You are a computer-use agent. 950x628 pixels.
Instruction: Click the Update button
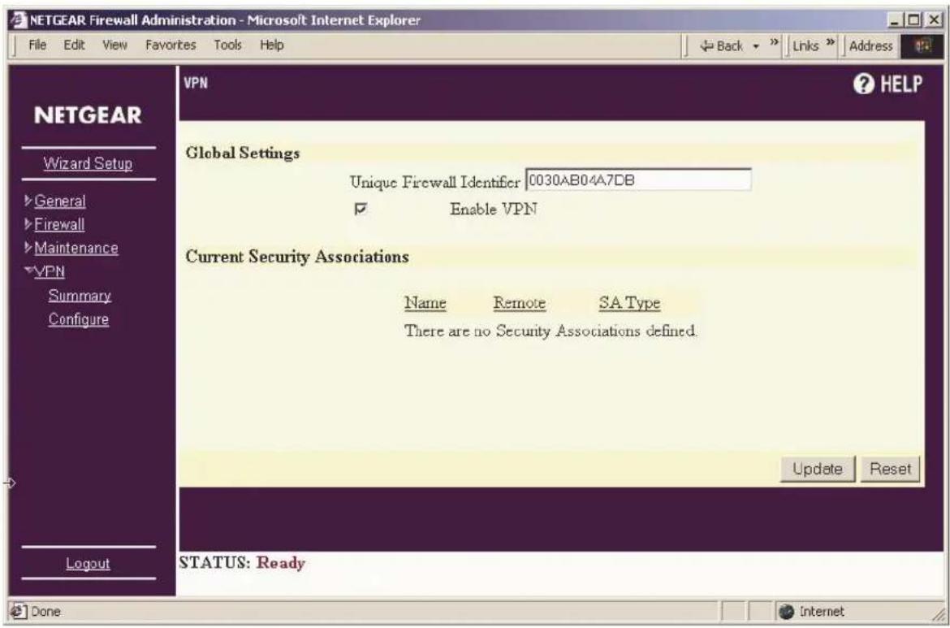(x=818, y=470)
